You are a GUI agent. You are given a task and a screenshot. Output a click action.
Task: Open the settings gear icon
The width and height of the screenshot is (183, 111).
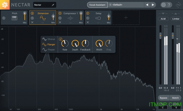tap(163, 5)
